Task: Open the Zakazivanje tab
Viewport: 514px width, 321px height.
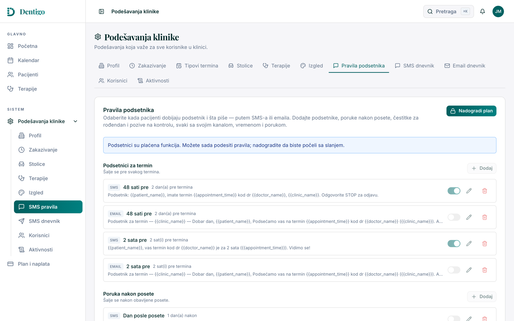Action: click(x=148, y=66)
